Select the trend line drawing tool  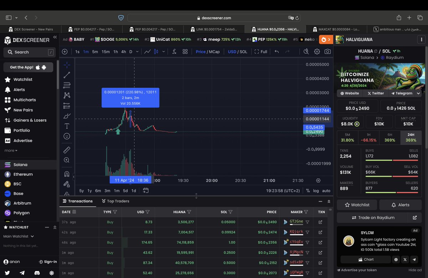point(67,75)
